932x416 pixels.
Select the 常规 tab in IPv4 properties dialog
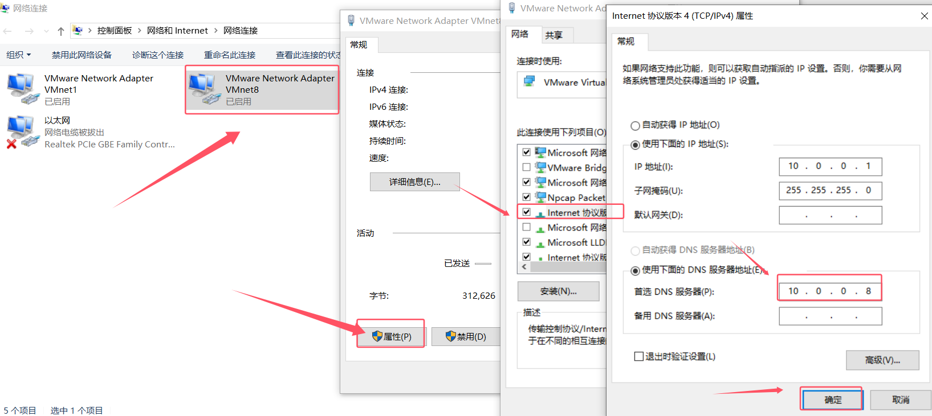(629, 41)
